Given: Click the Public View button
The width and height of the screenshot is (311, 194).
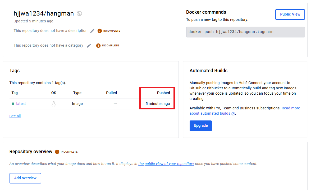Looking at the screenshot, I should 290,14.
